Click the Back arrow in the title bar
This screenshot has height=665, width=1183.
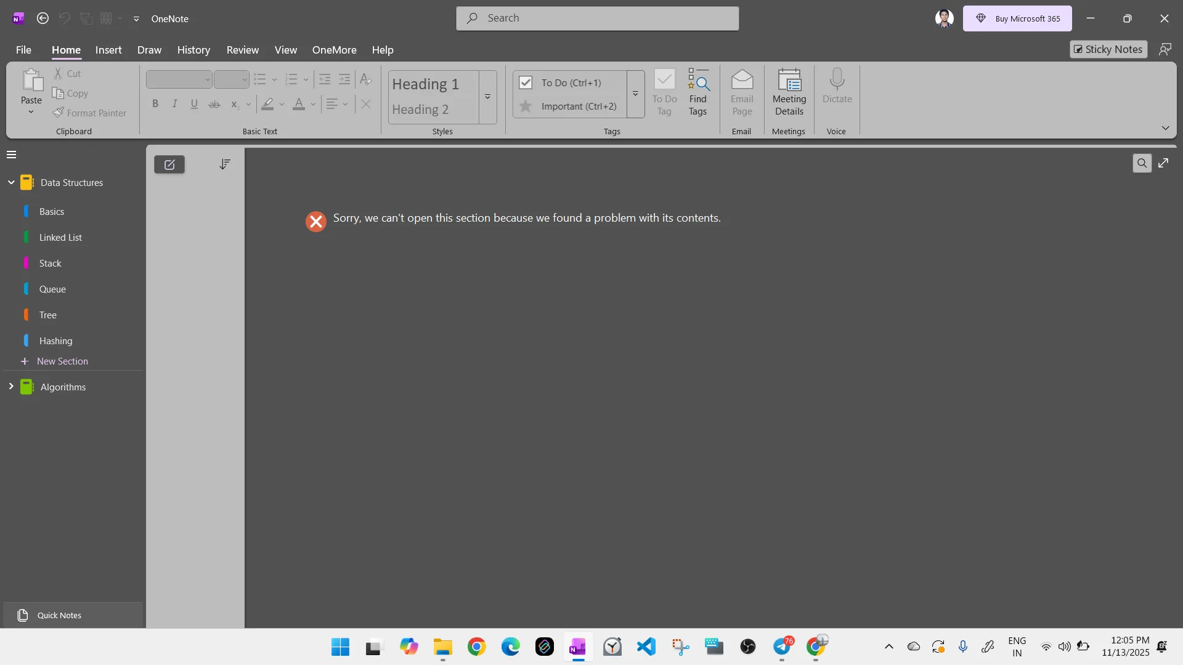[43, 18]
